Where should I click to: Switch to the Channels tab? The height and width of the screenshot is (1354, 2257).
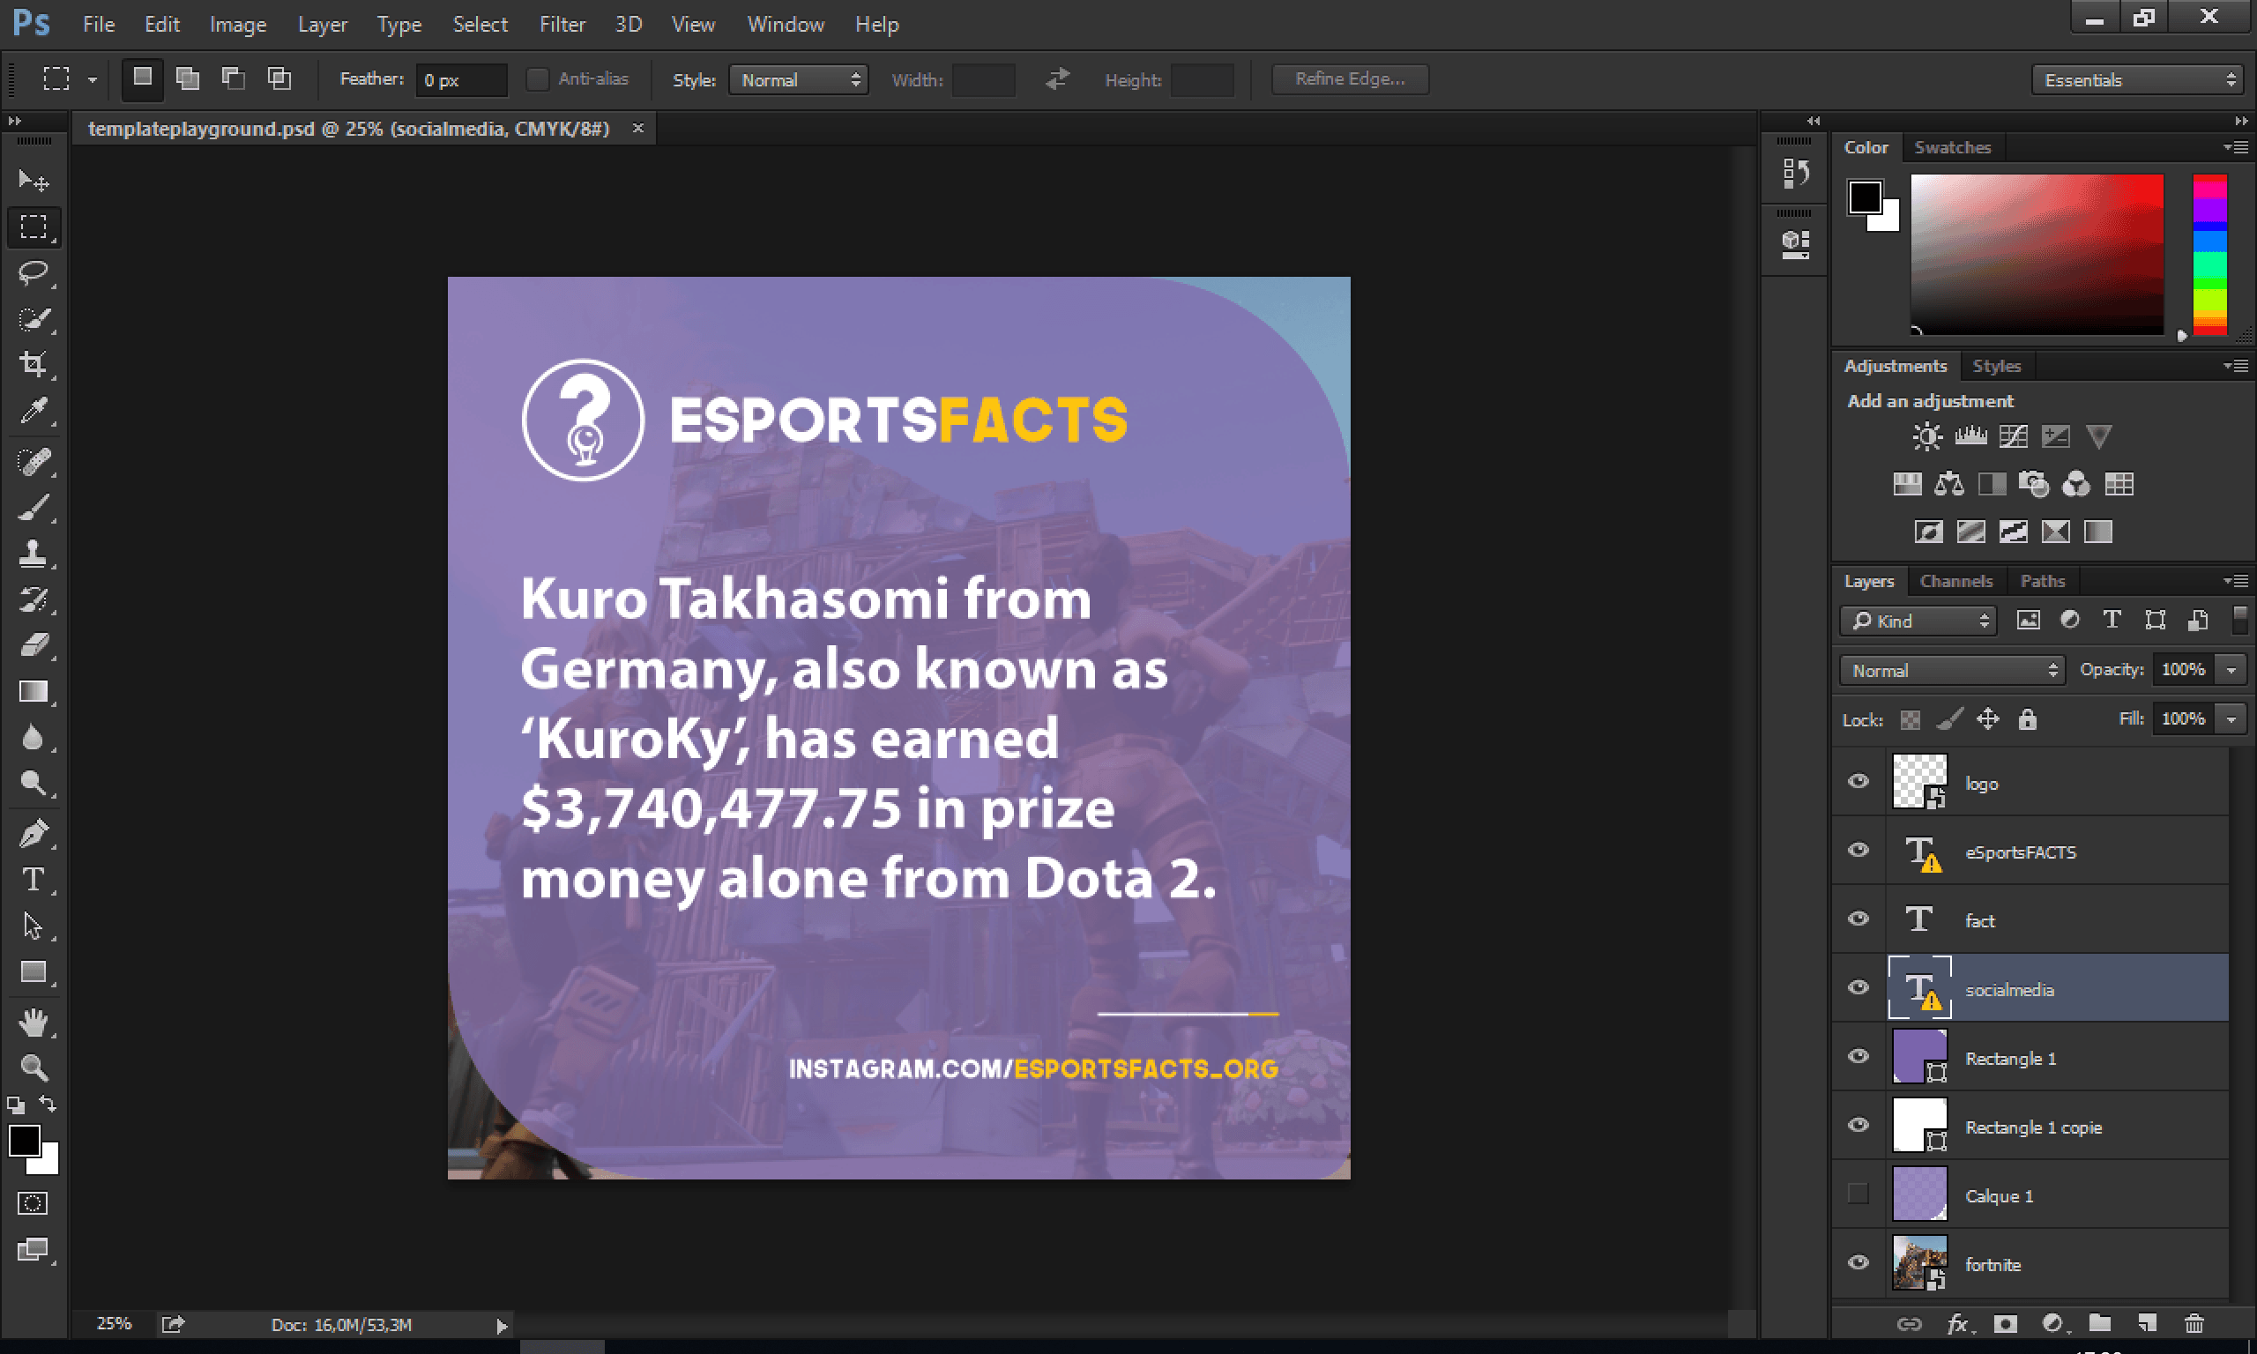[x=1956, y=581]
